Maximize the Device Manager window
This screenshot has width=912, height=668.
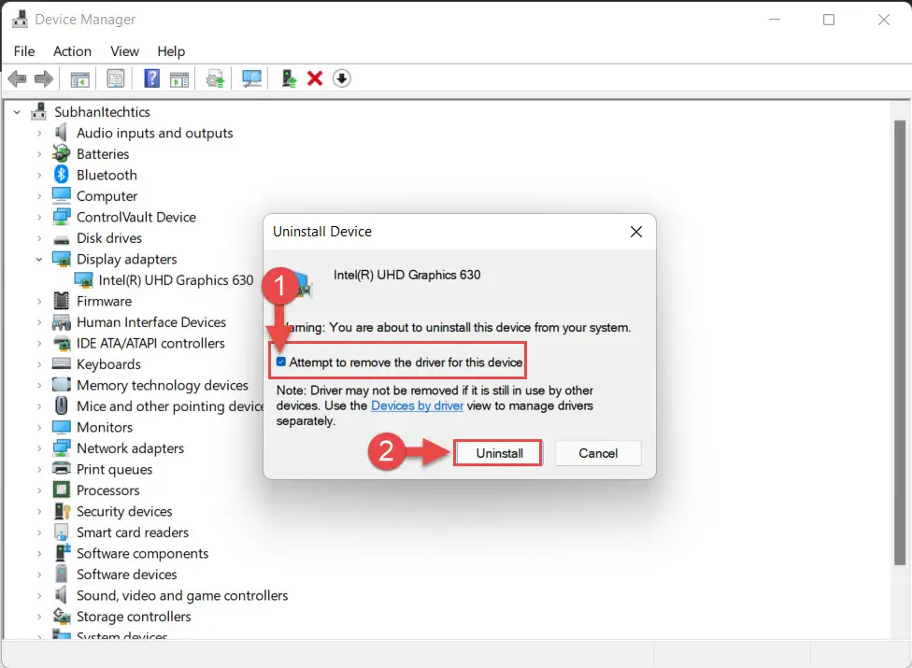tap(829, 20)
